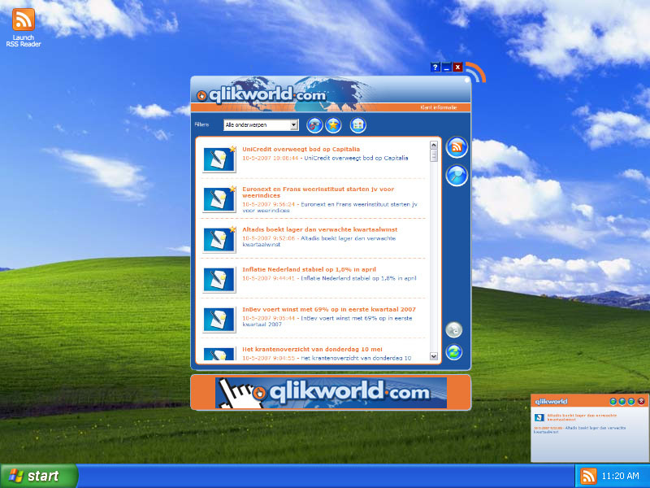The height and width of the screenshot is (488, 650).
Task: Click the orange RSS feeds sidebar button
Action: coord(457,147)
